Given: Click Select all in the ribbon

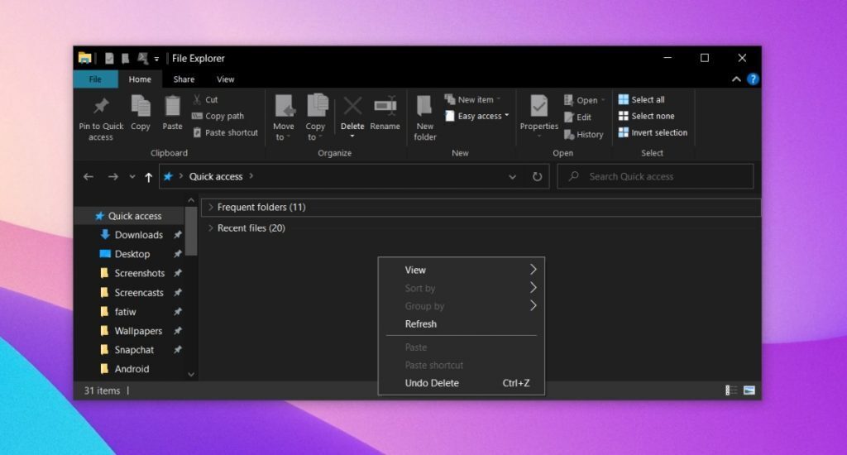Looking at the screenshot, I should pos(641,99).
